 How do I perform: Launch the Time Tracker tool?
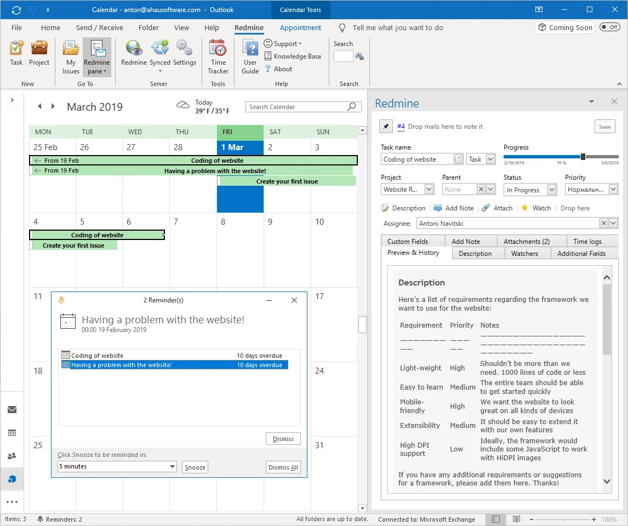(218, 57)
